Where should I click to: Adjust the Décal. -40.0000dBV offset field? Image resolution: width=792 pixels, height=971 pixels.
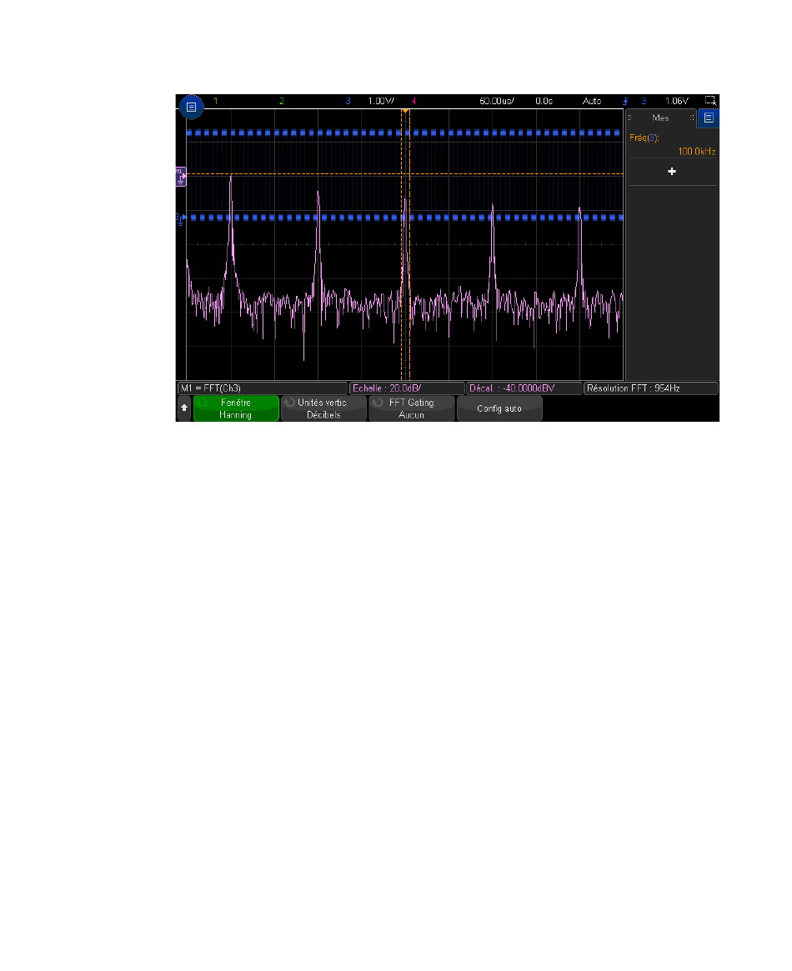tap(524, 388)
